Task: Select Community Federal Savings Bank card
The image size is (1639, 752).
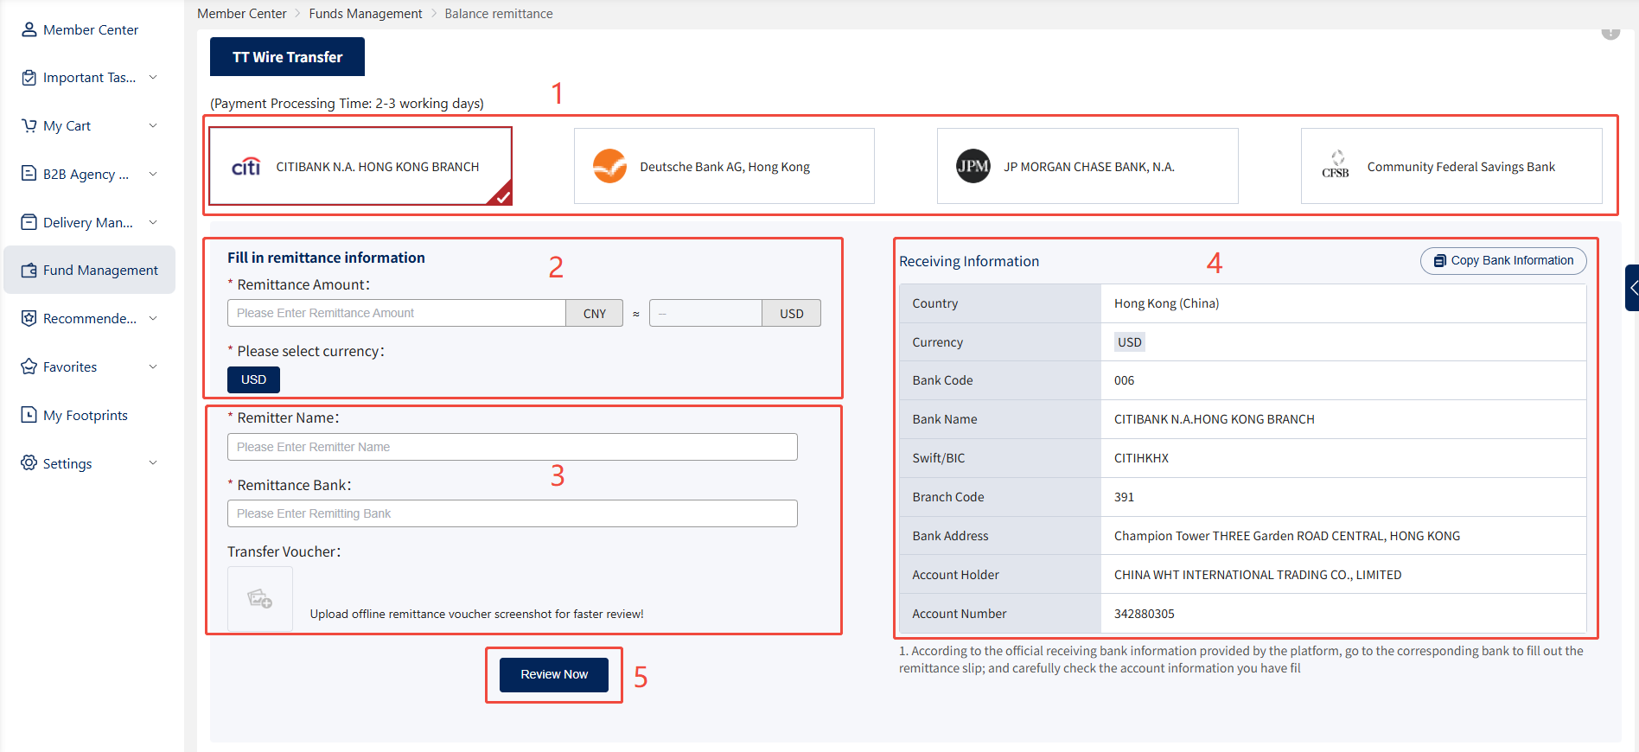Action: [1451, 166]
